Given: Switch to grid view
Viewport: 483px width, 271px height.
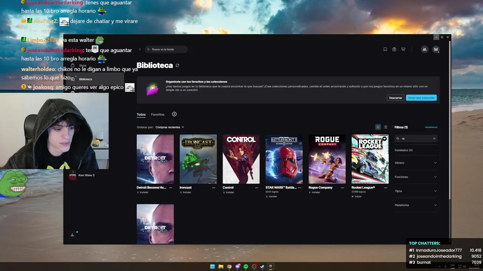Looking at the screenshot, I should (378, 127).
